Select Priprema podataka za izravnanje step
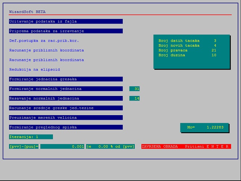The image size is (241, 181). click(x=66, y=31)
